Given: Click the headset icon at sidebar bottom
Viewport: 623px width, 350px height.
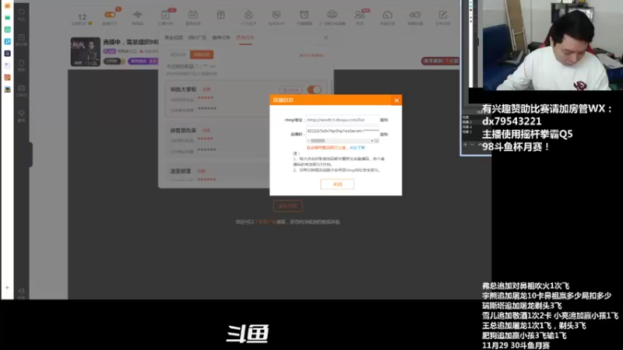Looking at the screenshot, I should pos(22,291).
